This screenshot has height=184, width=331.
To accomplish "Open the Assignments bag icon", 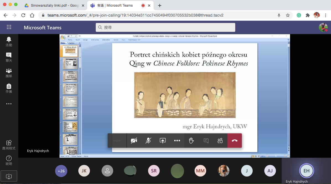I will coord(9,88).
